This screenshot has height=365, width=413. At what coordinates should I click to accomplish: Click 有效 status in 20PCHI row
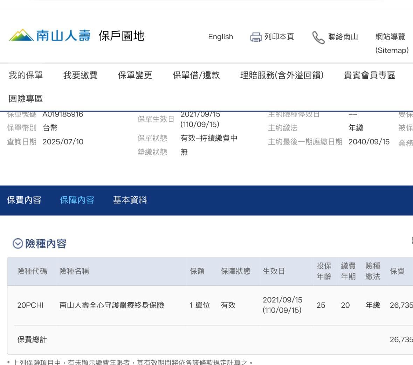pyautogui.click(x=228, y=305)
